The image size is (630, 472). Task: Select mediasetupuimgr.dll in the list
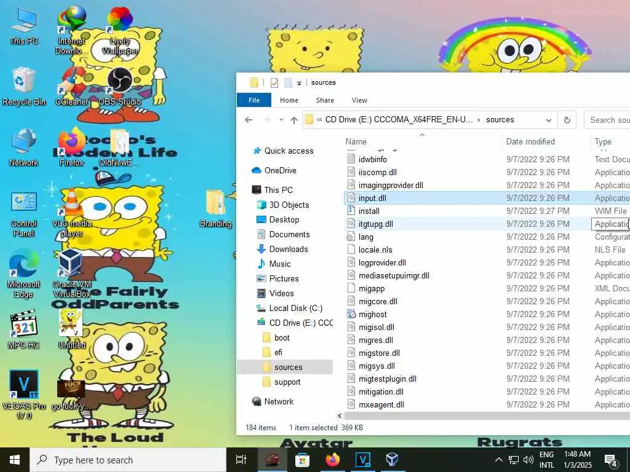pyautogui.click(x=487, y=276)
